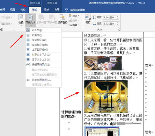Click the 1.操作方便 paragraph text

click(112, 51)
